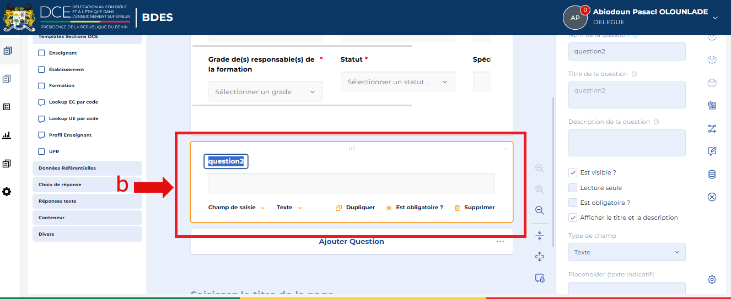Viewport: 731px width, 299px height.
Task: Toggle the Est visible ? checkbox
Action: [573, 172]
